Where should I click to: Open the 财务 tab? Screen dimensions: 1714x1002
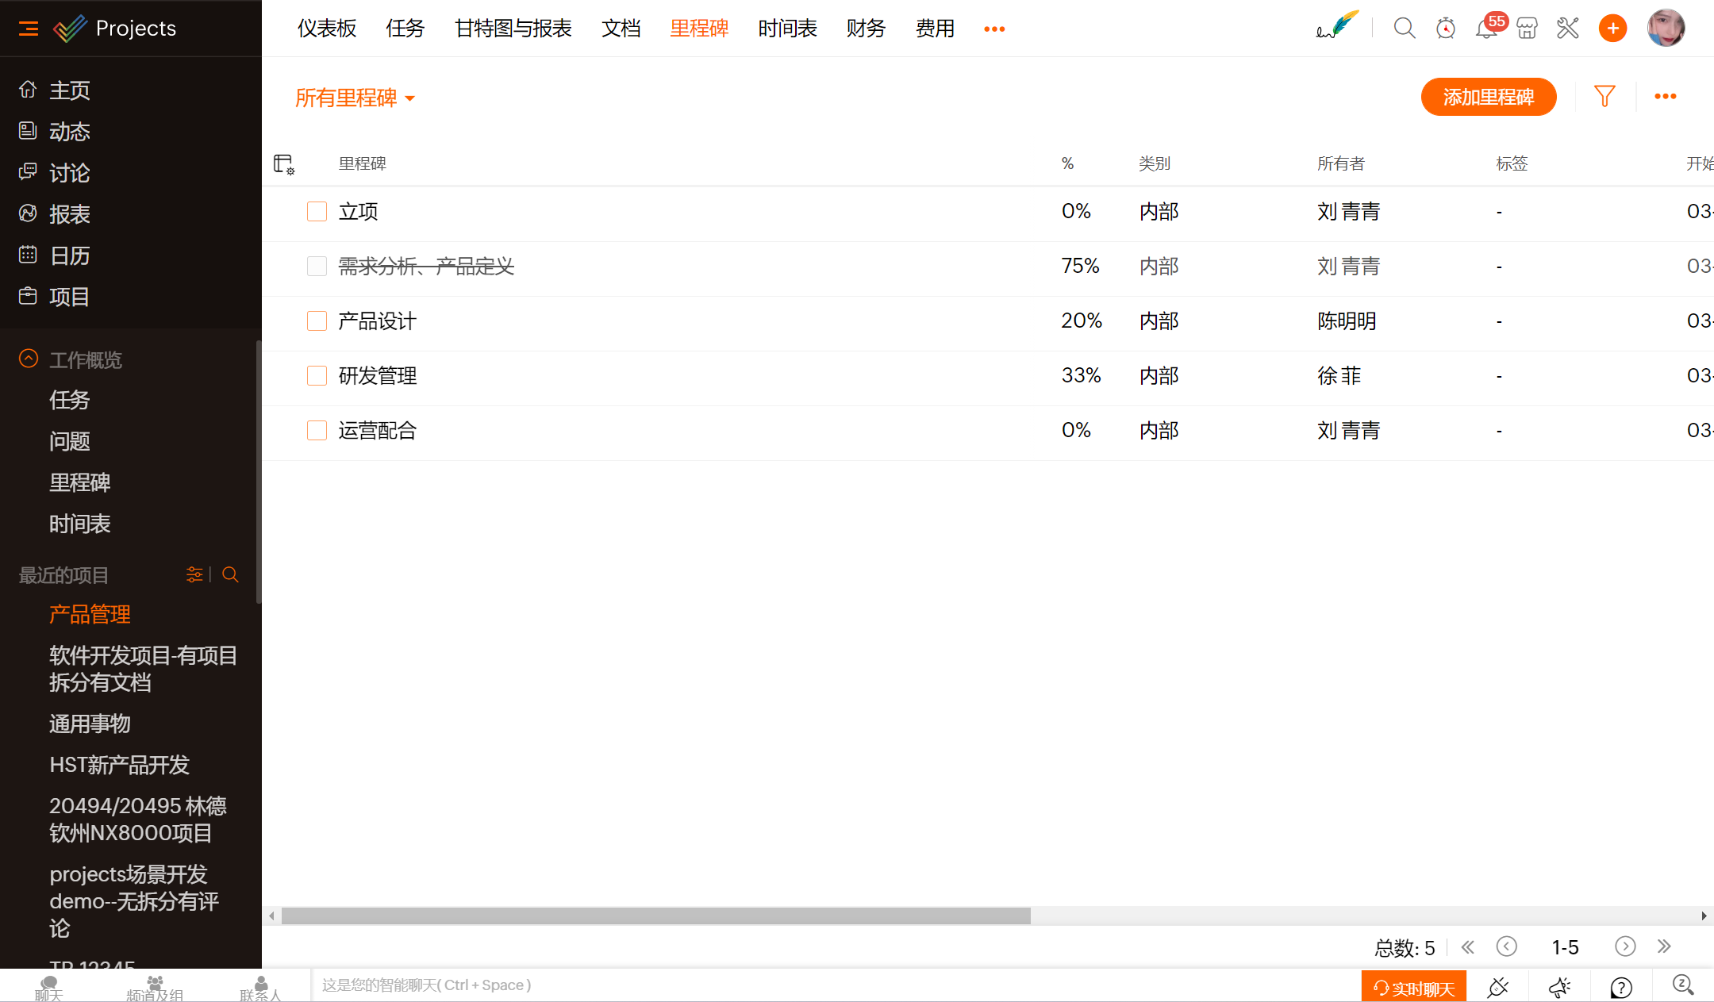click(866, 29)
